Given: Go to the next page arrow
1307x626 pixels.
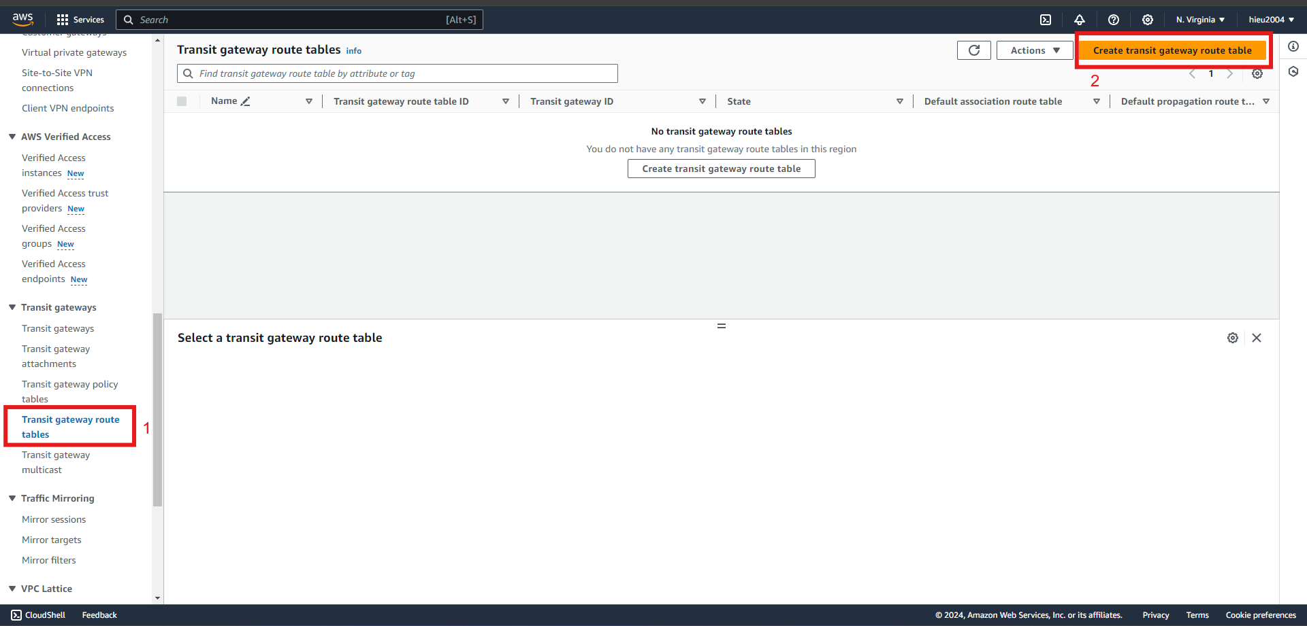Looking at the screenshot, I should tap(1230, 73).
